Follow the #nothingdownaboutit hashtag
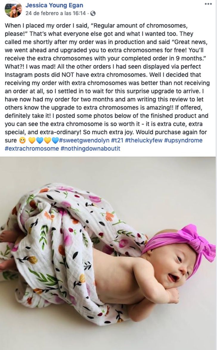The image size is (217, 350). pos(90,149)
